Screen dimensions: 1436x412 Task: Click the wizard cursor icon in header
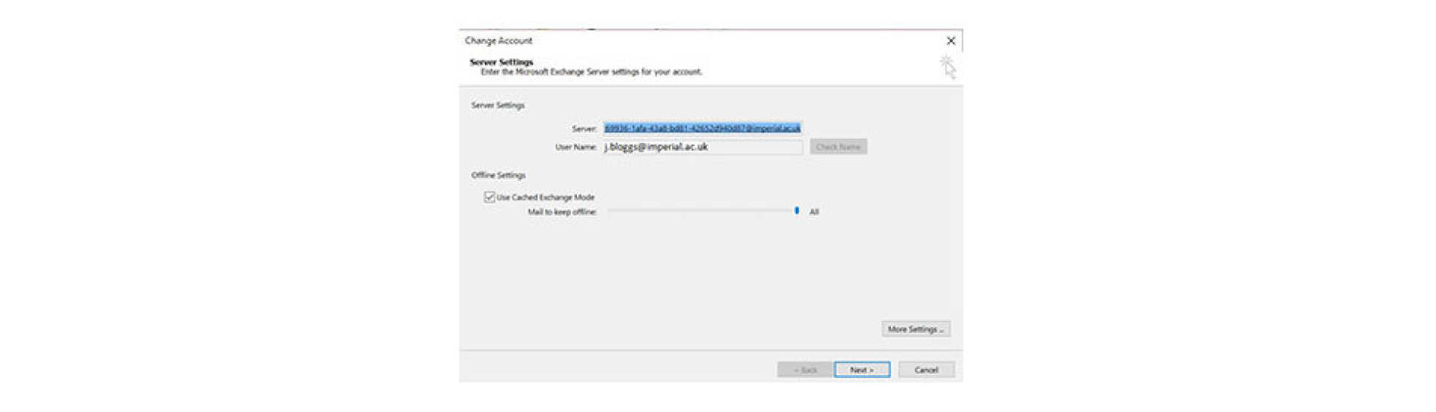click(x=947, y=67)
